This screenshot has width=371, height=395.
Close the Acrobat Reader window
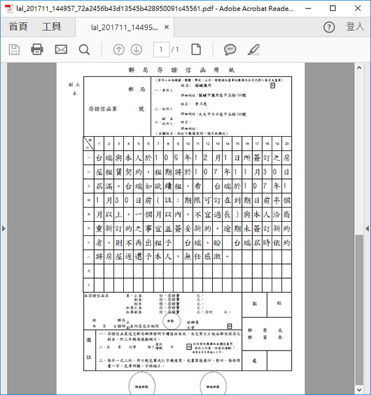tap(358, 9)
